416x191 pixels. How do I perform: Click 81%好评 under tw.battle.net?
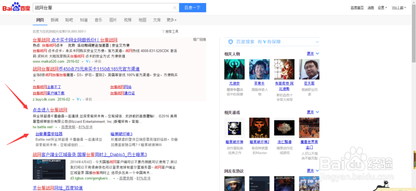pos(85,127)
